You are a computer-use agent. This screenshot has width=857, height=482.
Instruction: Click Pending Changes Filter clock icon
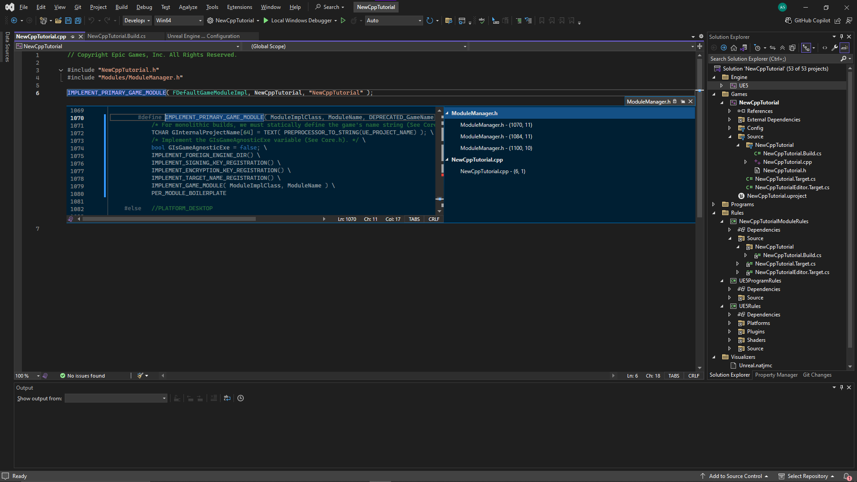(757, 48)
